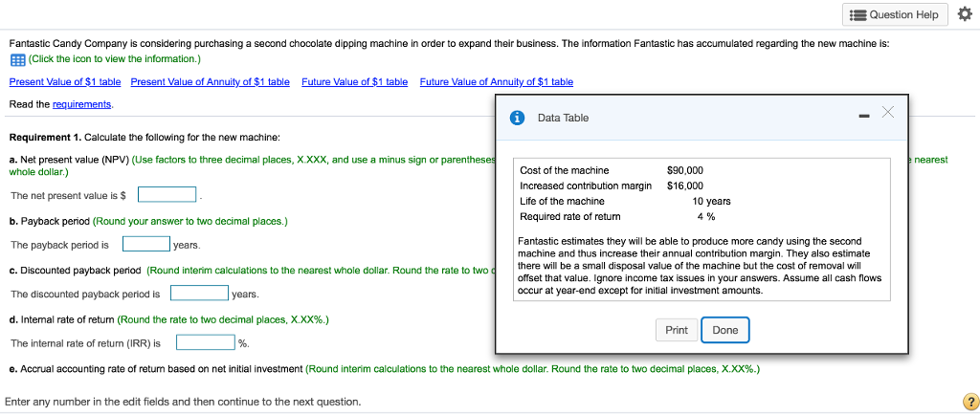Viewport: 980px width, 415px height.
Task: Click the 'Requirement 1.' heading text
Action: tap(45, 137)
